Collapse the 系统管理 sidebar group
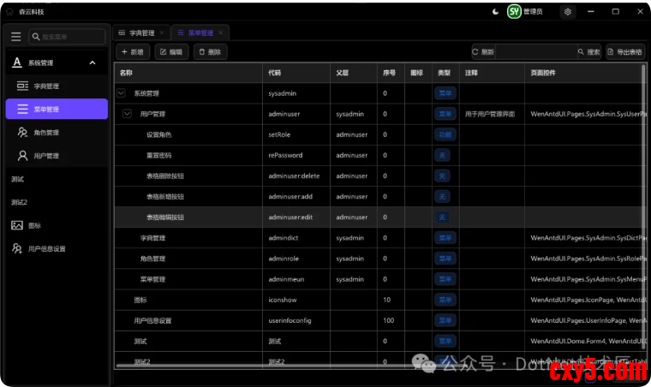This screenshot has height=387, width=651. [93, 63]
